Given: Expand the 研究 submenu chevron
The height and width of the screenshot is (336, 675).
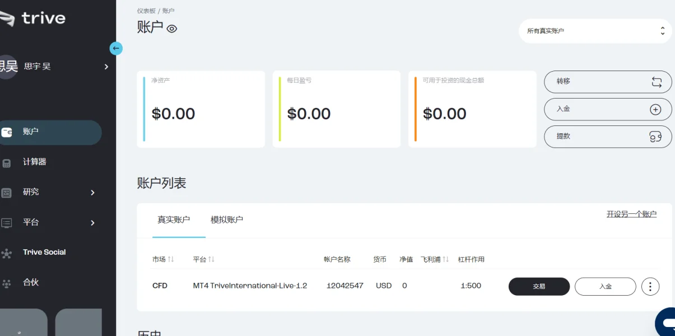Looking at the screenshot, I should [93, 193].
